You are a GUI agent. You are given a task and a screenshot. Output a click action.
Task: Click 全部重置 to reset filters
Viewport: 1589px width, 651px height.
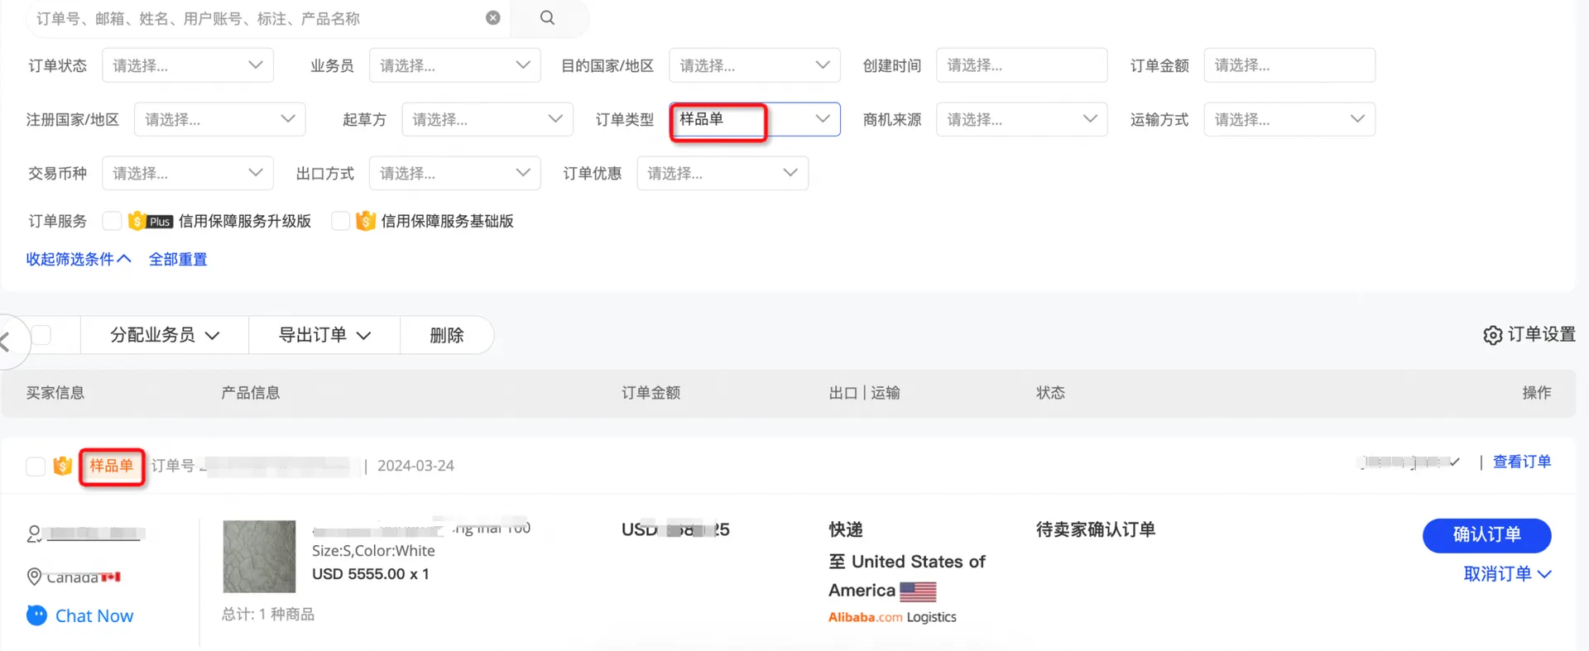pos(178,260)
